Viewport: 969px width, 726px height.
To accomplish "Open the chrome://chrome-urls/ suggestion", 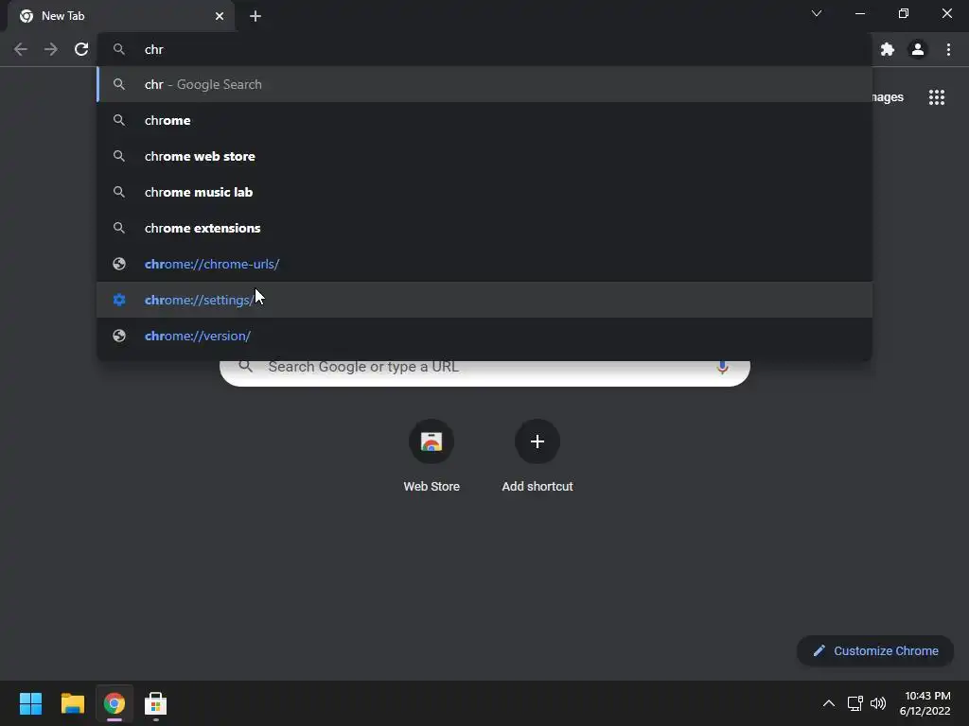I will [484, 264].
